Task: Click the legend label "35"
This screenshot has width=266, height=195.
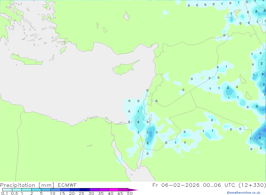Action: pyautogui.click(x=101, y=193)
